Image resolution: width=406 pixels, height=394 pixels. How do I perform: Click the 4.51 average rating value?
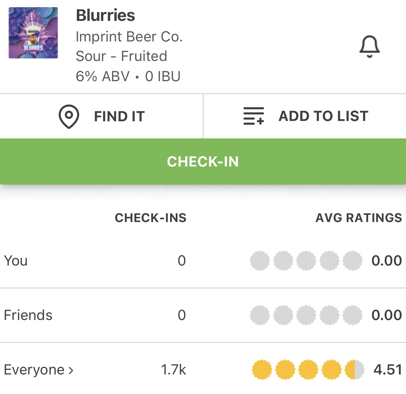pyautogui.click(x=387, y=370)
